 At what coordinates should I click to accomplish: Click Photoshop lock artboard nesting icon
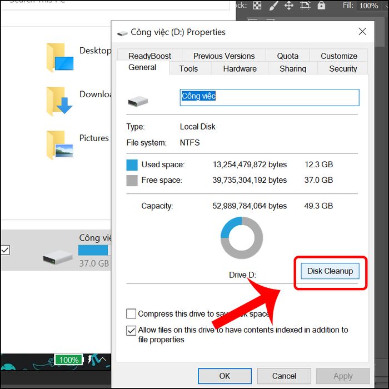(305, 6)
